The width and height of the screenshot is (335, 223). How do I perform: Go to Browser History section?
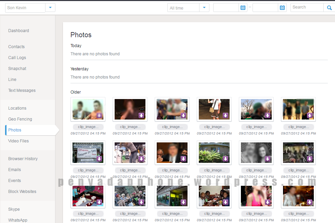(x=23, y=159)
